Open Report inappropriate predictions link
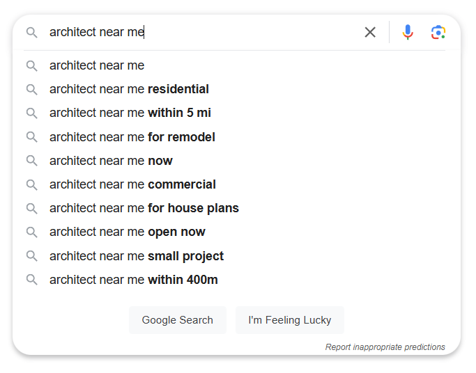 (385, 347)
